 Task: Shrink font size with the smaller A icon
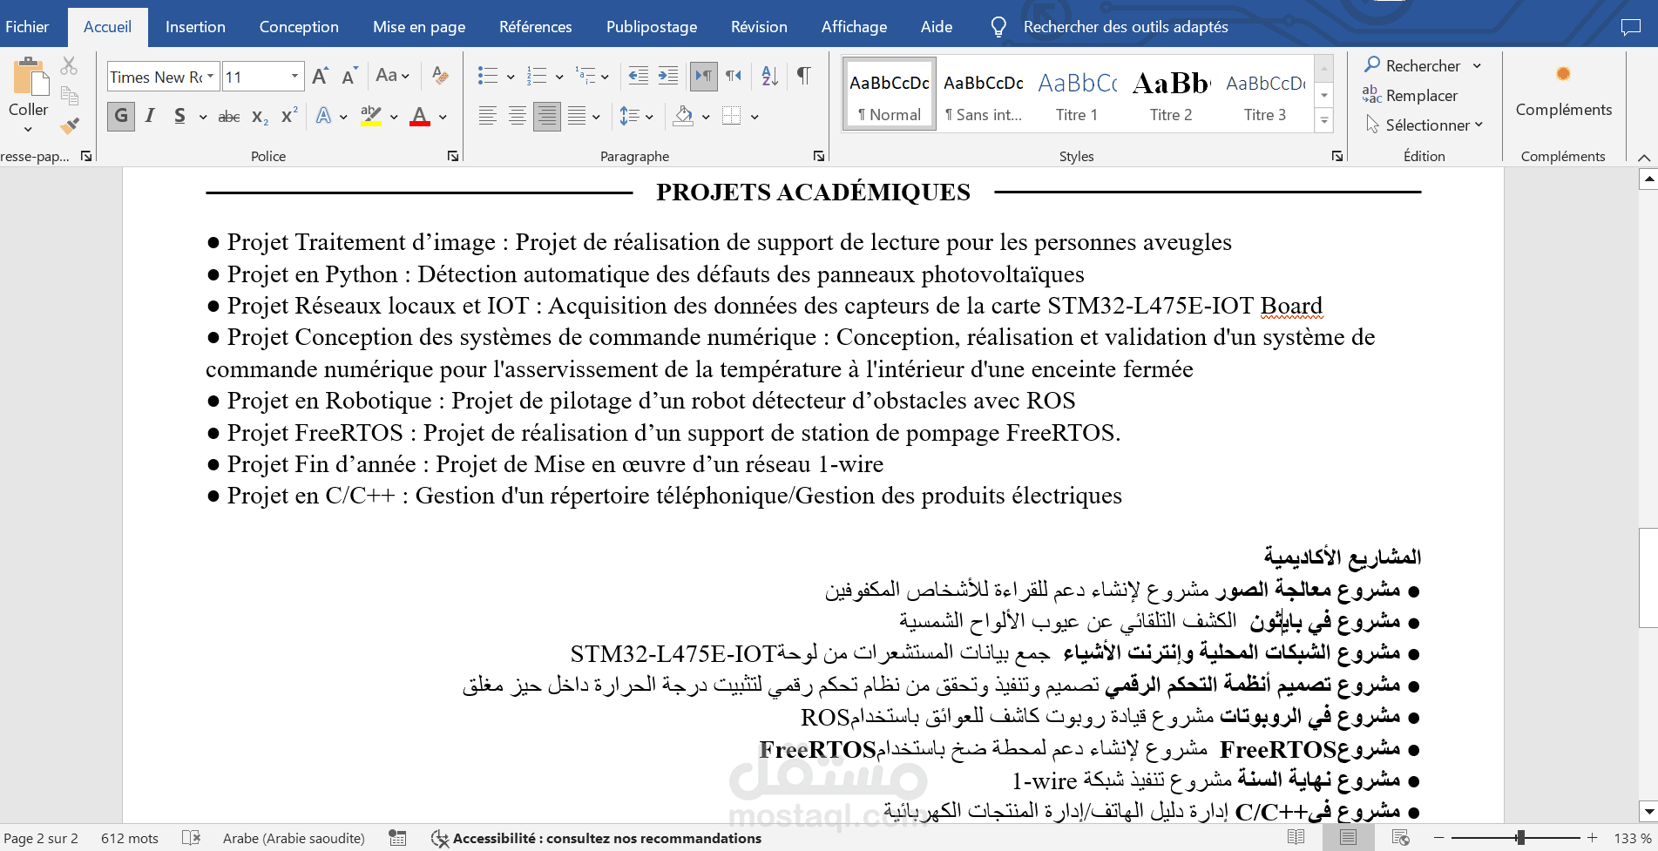coord(349,77)
